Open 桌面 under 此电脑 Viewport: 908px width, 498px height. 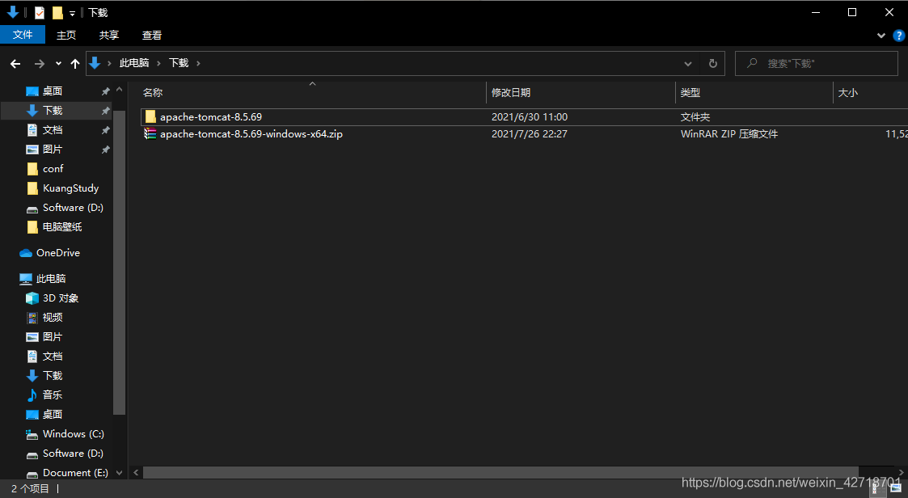click(x=52, y=414)
